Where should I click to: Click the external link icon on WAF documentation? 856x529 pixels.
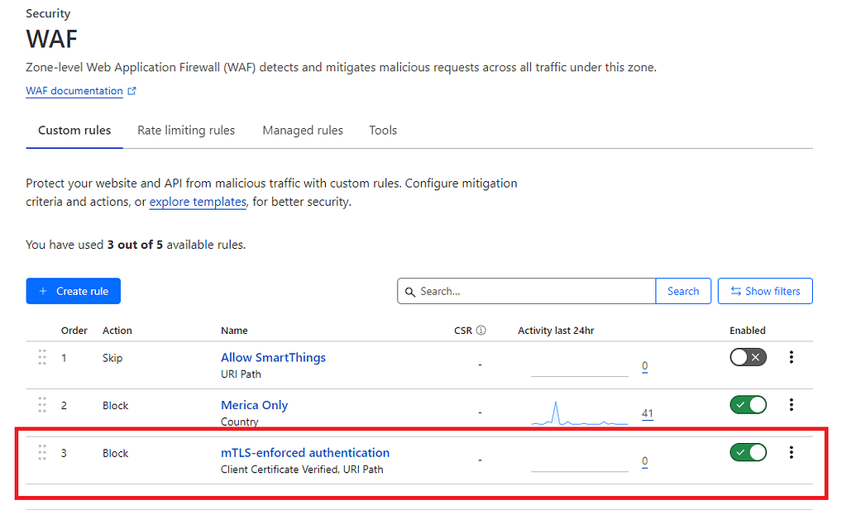click(132, 90)
